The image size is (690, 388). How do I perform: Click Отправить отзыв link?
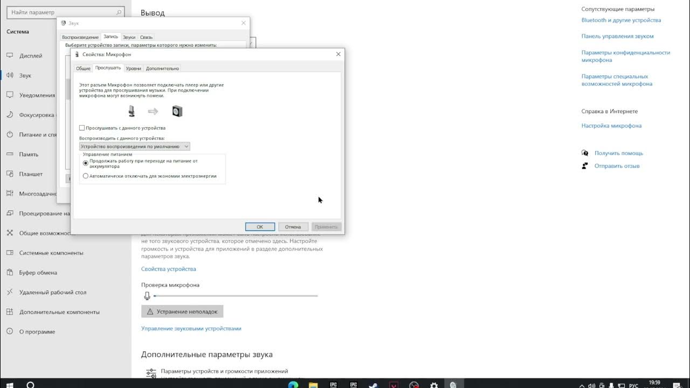click(617, 166)
